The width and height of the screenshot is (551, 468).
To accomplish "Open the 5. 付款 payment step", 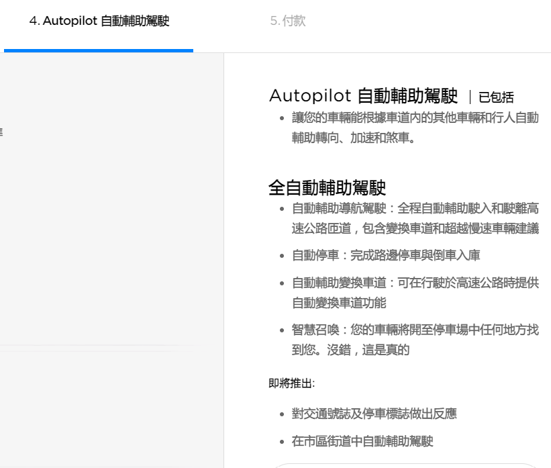I will pyautogui.click(x=288, y=21).
